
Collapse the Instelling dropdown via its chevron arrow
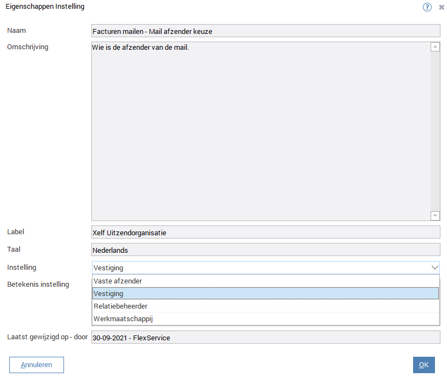point(434,268)
